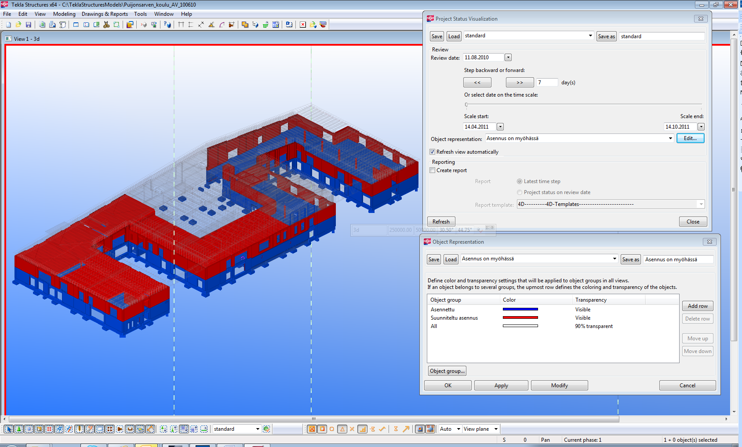Click the View 1 - 3d window icon
This screenshot has height=447, width=742.
click(x=8, y=39)
